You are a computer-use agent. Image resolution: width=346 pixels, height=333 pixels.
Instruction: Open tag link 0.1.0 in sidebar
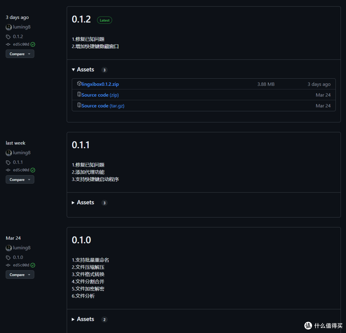pos(18,257)
